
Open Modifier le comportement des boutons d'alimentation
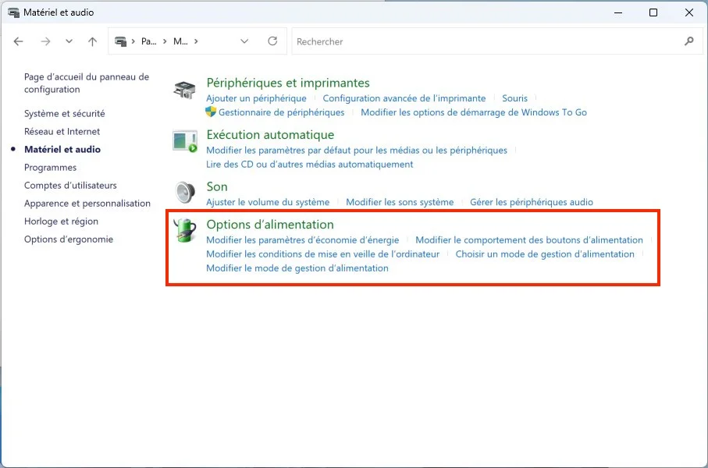(529, 240)
